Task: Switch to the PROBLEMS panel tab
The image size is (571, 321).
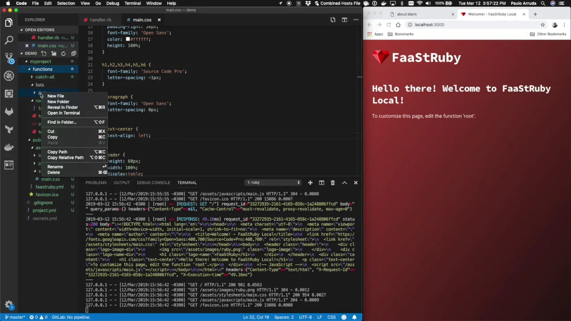Action: point(96,182)
